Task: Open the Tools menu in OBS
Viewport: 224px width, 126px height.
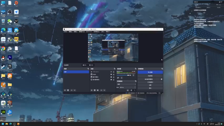Action: tap(102, 32)
